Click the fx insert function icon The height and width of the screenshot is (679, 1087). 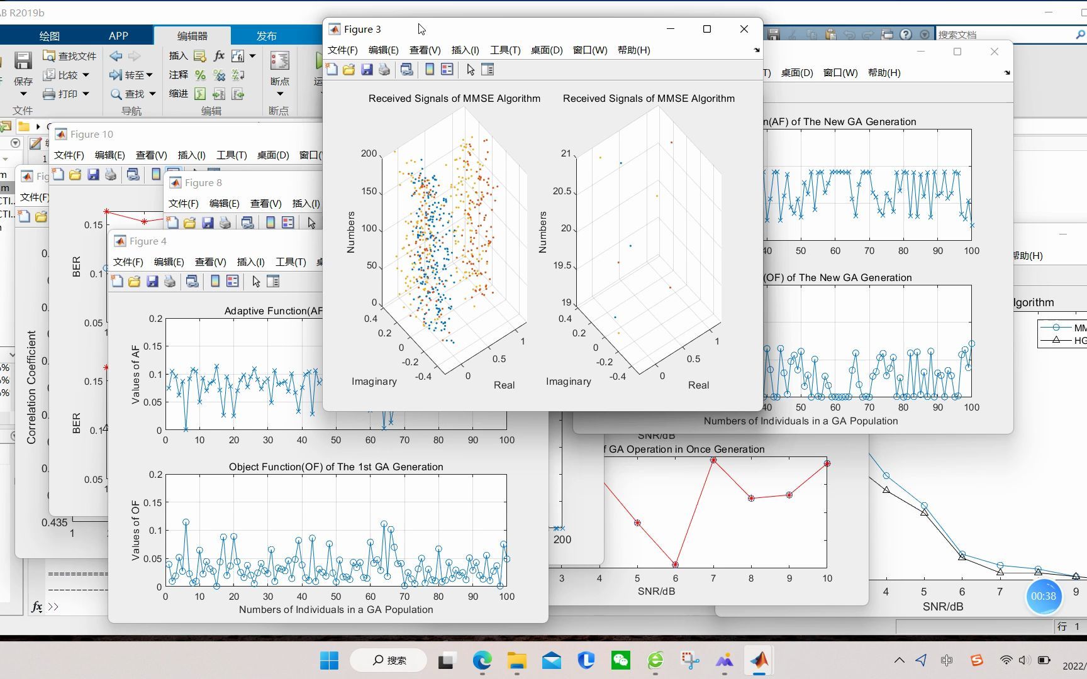219,56
